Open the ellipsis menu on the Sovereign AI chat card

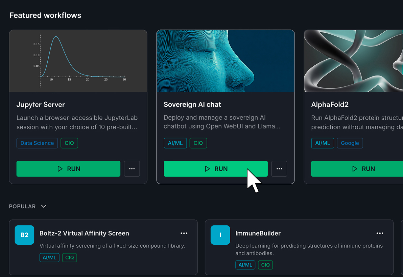279,168
